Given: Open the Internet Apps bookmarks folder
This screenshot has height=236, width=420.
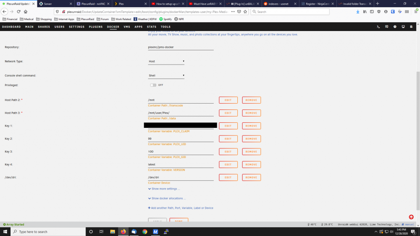Looking at the screenshot, I should click(x=64, y=19).
